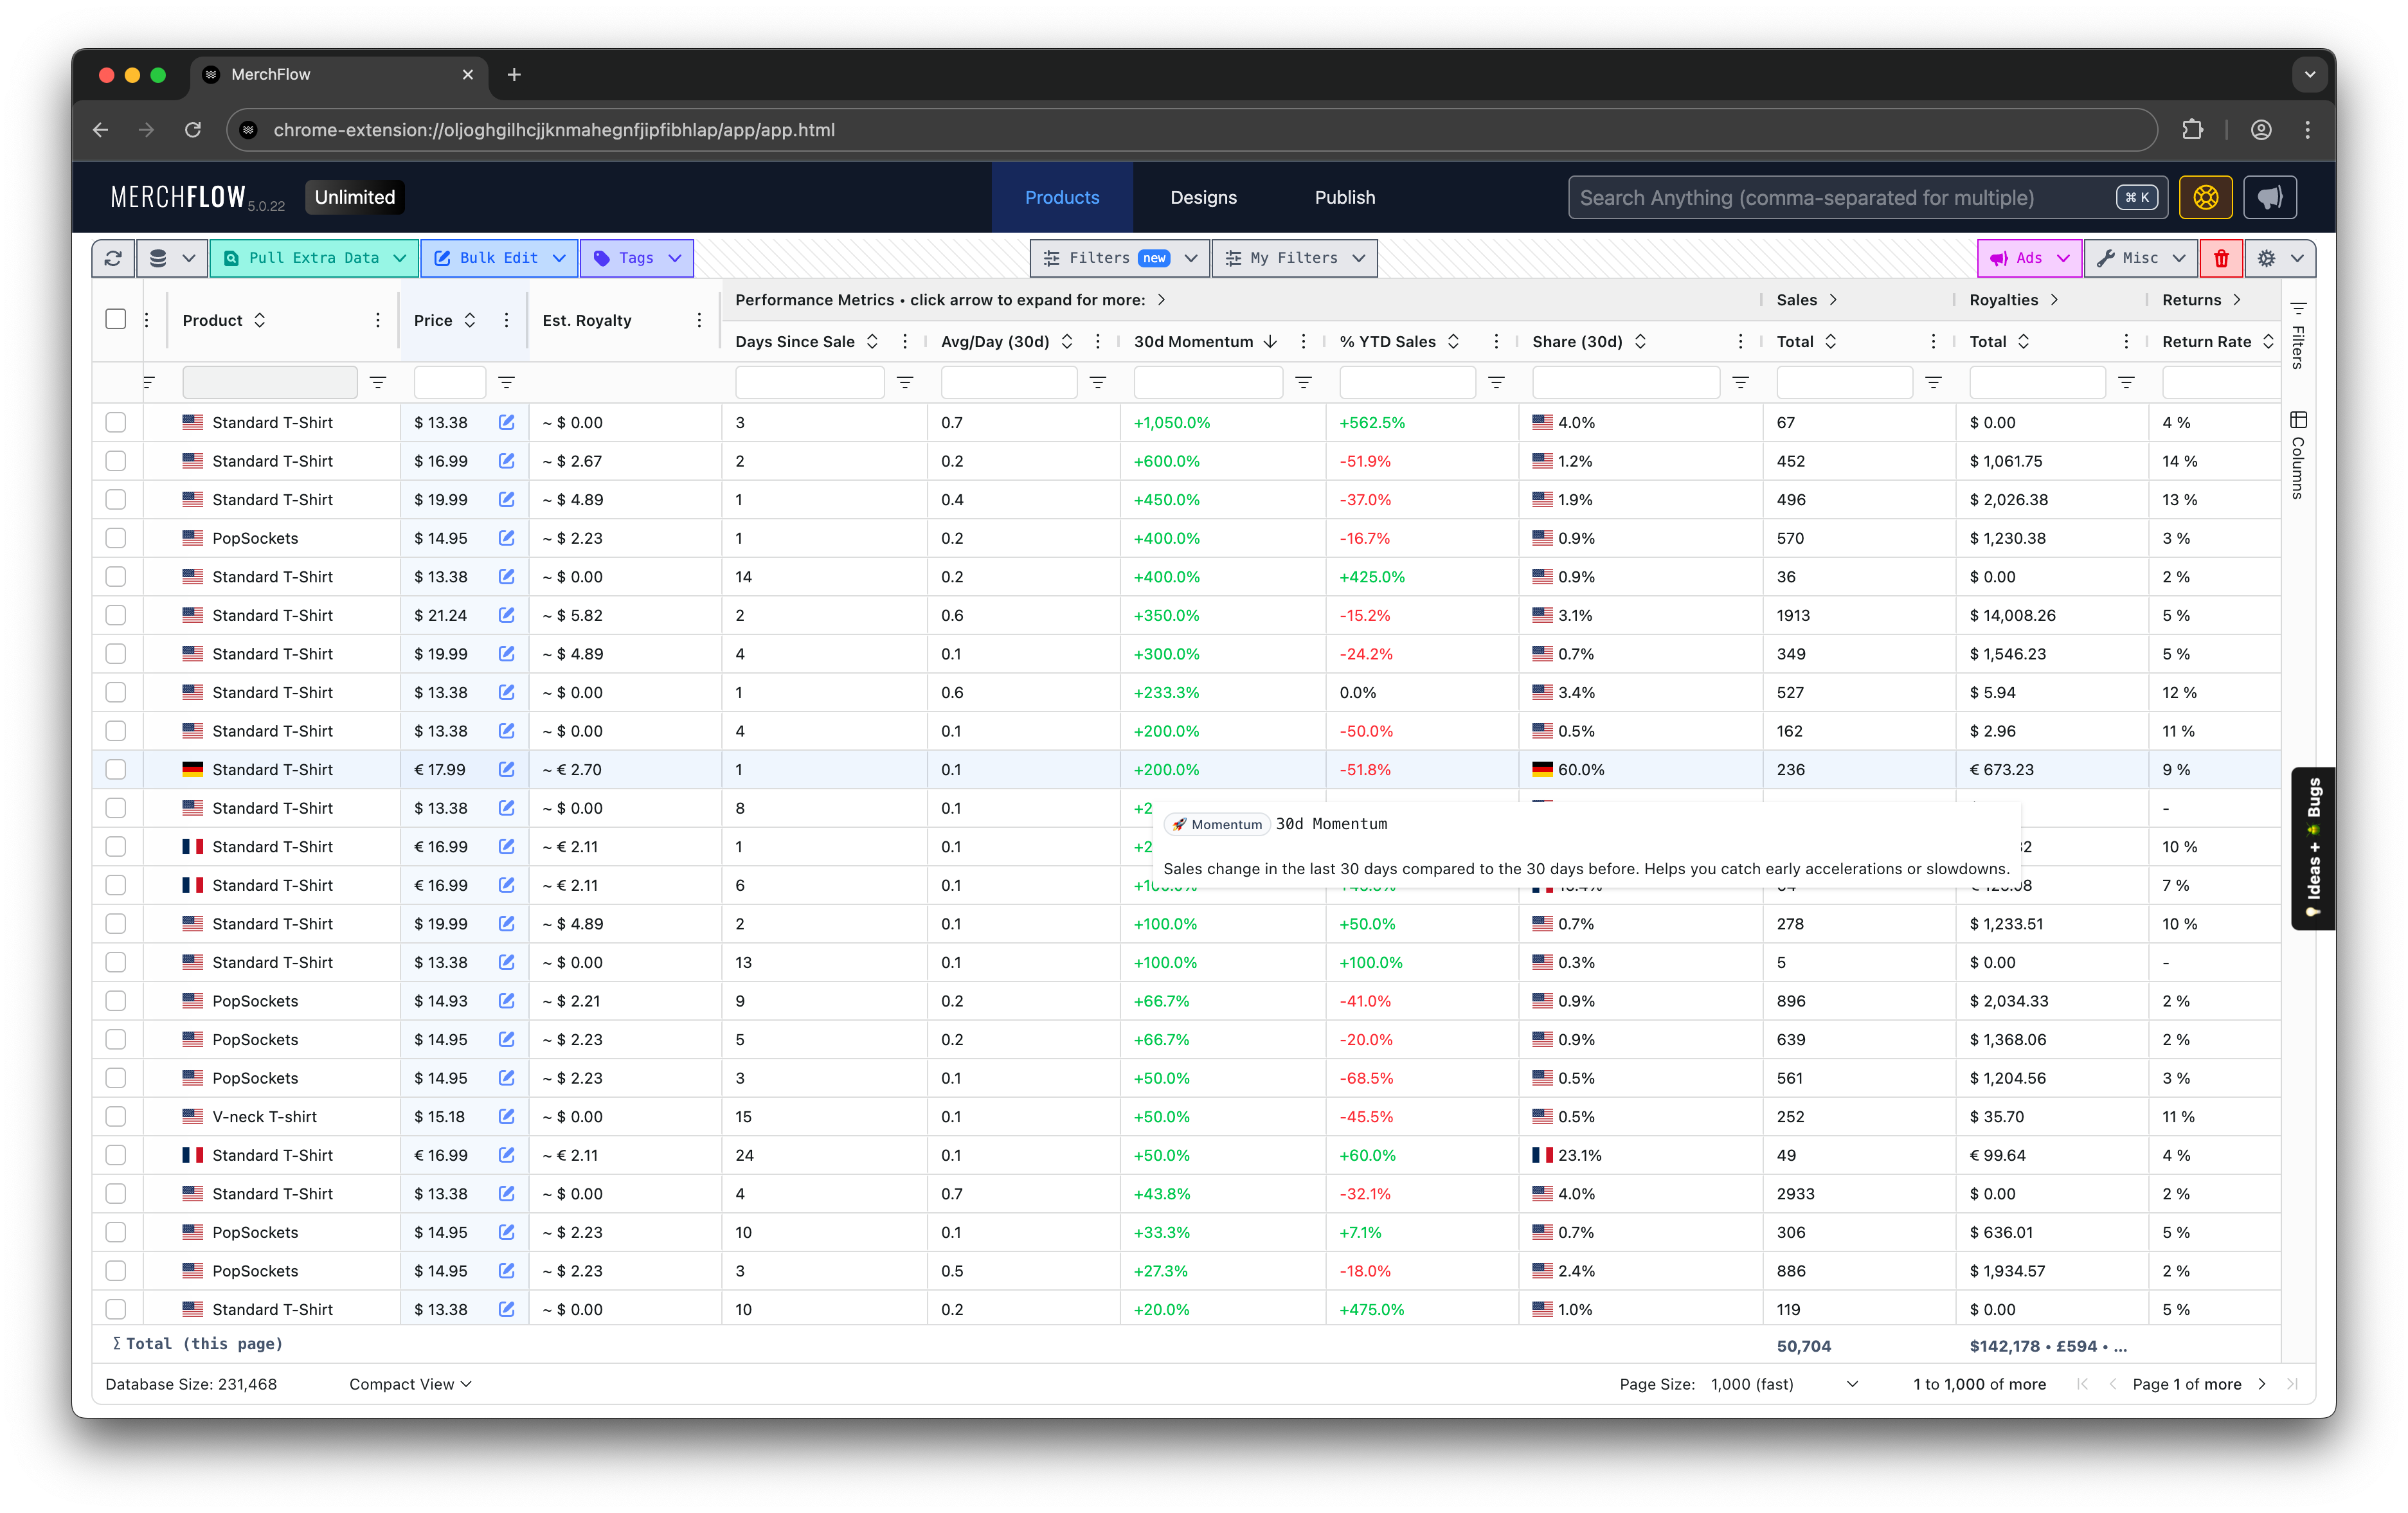Image resolution: width=2408 pixels, height=1513 pixels.
Task: Open the settings gear icon in toolbar
Action: (x=2266, y=258)
